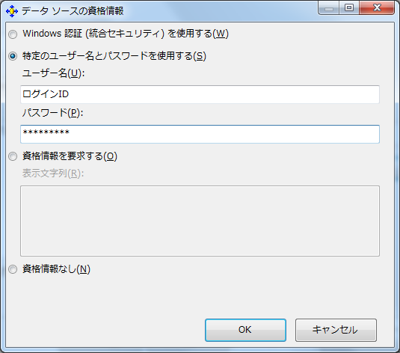Click the データ ソースの資格情報 title text
The height and width of the screenshot is (353, 400).
(73, 11)
